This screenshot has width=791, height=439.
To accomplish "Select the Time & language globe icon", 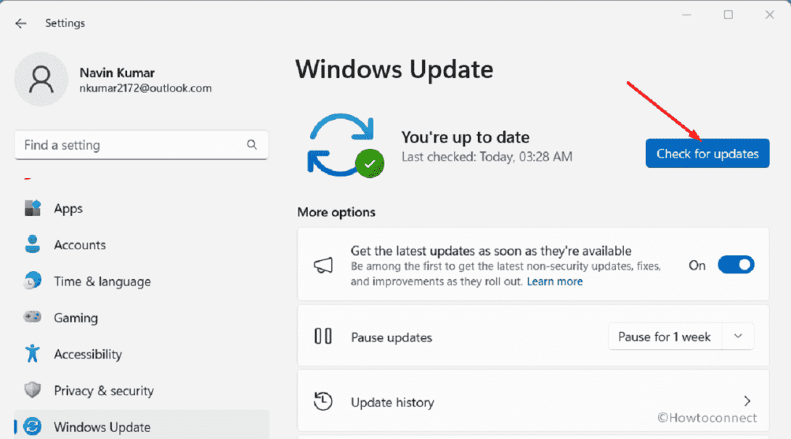I will [x=33, y=281].
